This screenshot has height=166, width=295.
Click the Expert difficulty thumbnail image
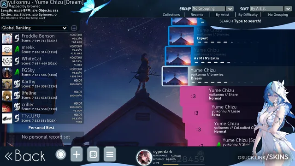[182, 36]
